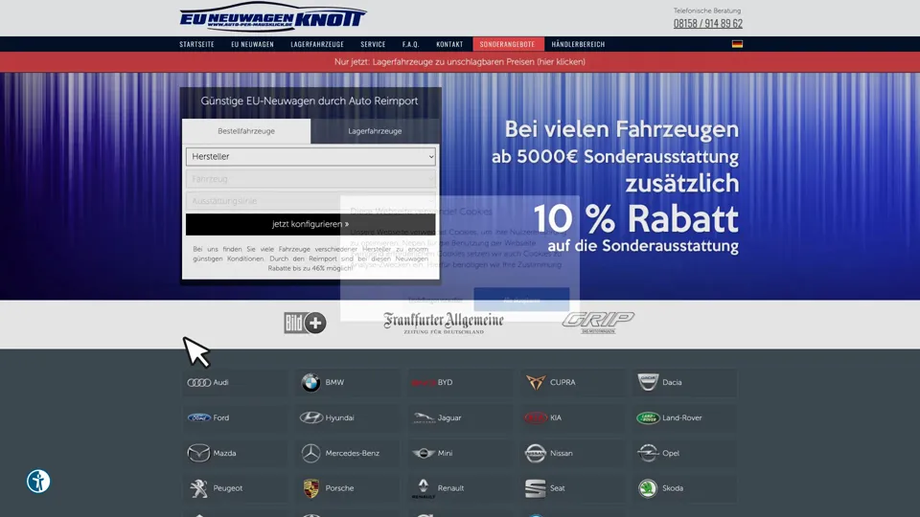Click the Audi brand name
This screenshot has width=920, height=517.
[220, 383]
